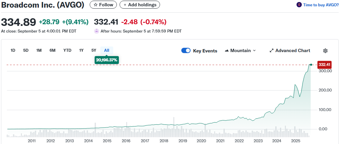The height and width of the screenshot is (144, 340).
Task: Show the YTD chart range
Action: coord(67,50)
